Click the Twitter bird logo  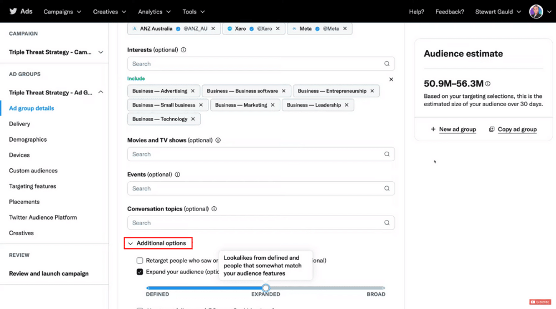point(13,11)
